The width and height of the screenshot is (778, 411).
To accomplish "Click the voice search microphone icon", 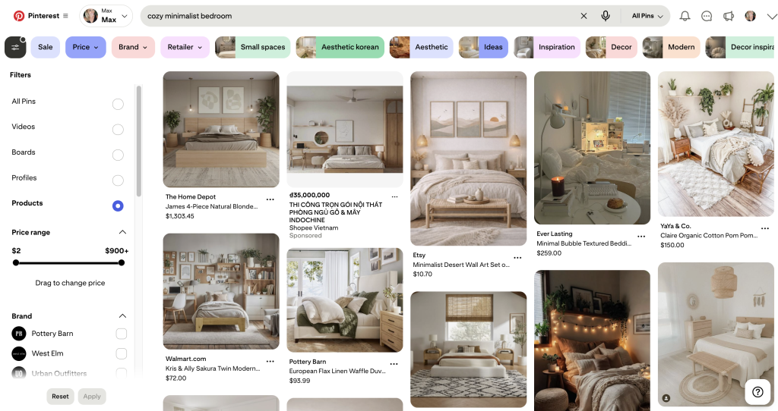I will [x=606, y=16].
